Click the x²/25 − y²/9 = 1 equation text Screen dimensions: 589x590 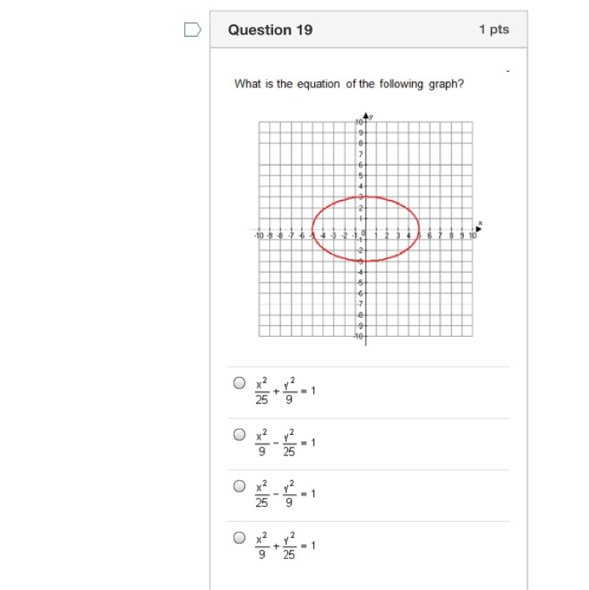pyautogui.click(x=285, y=494)
